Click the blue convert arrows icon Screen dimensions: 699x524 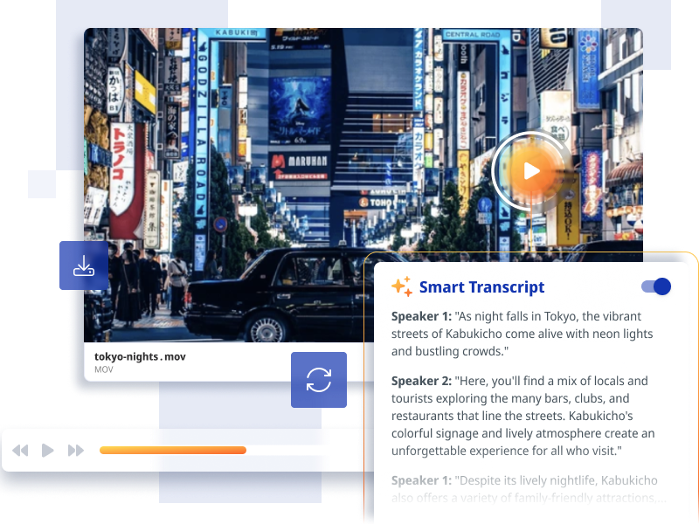(x=319, y=380)
